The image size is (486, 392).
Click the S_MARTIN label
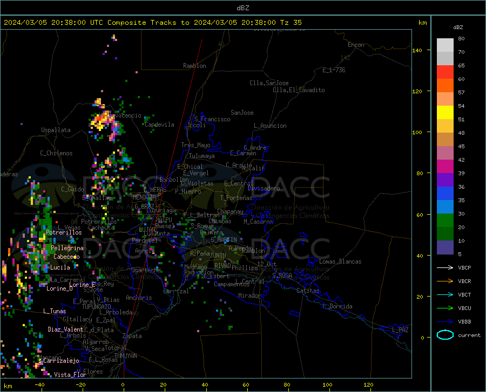point(224,240)
